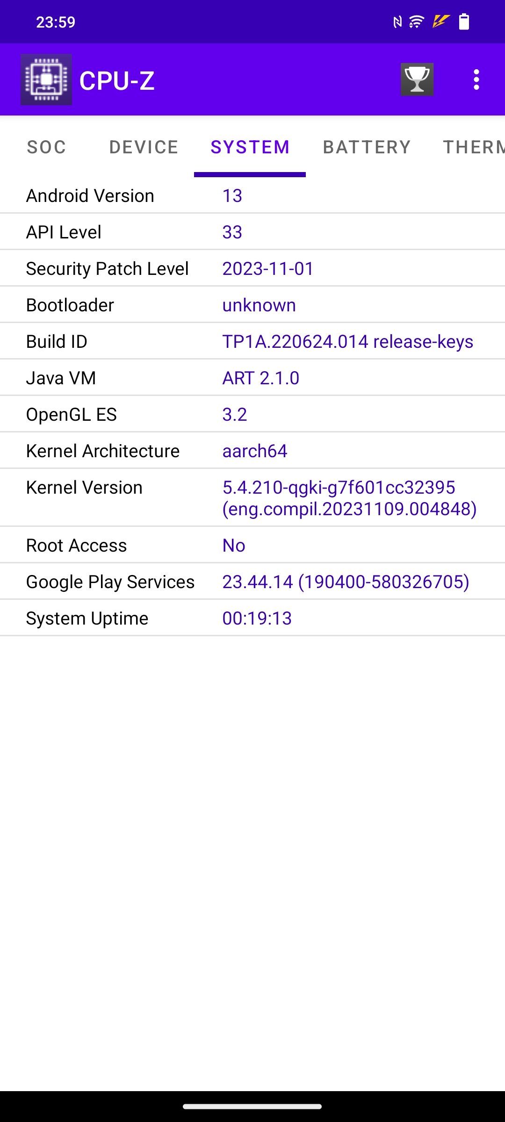Screen dimensions: 505x1122
Task: Select the Kernel Version entry
Action: (252, 498)
